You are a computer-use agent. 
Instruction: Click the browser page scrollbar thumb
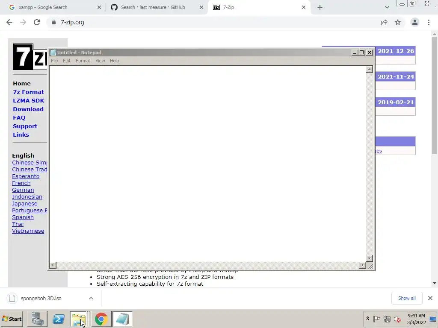435,95
